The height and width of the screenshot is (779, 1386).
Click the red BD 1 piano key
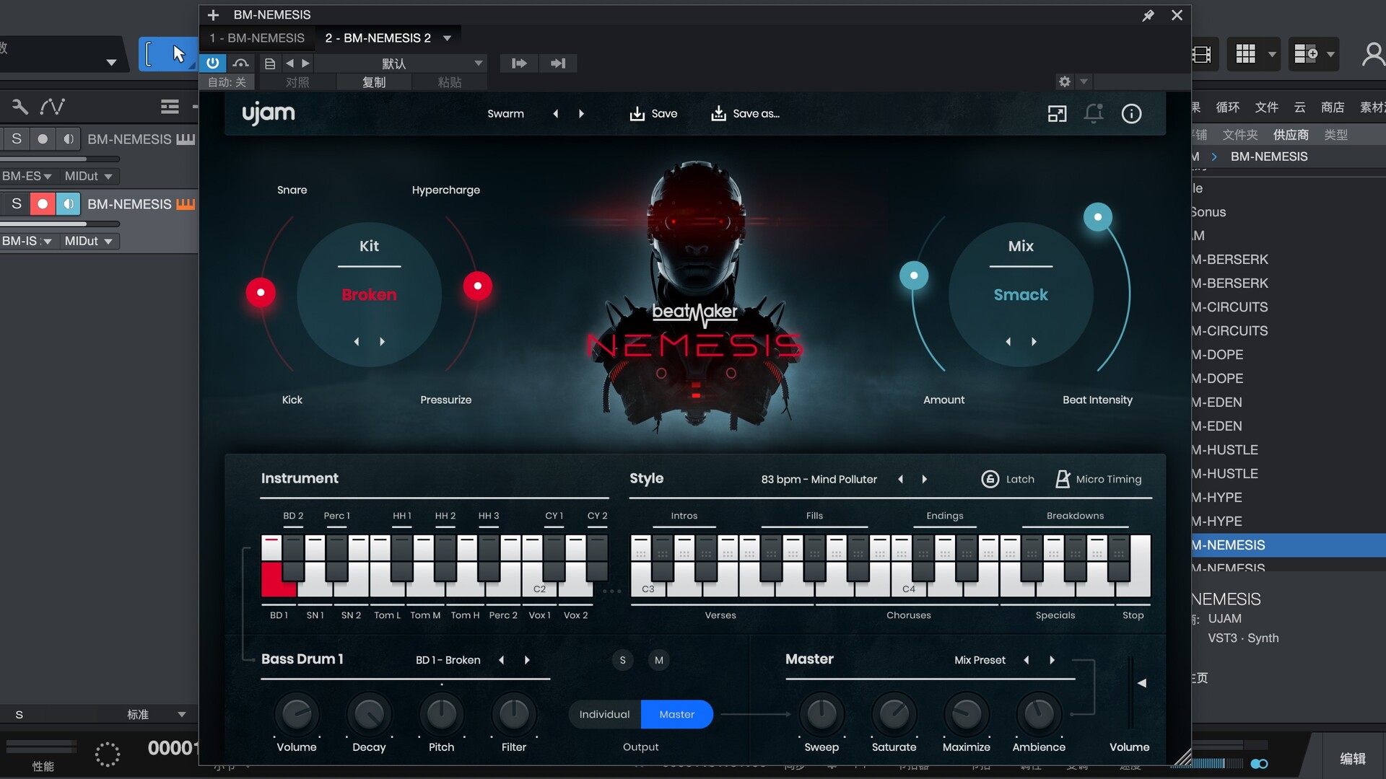[x=272, y=579]
